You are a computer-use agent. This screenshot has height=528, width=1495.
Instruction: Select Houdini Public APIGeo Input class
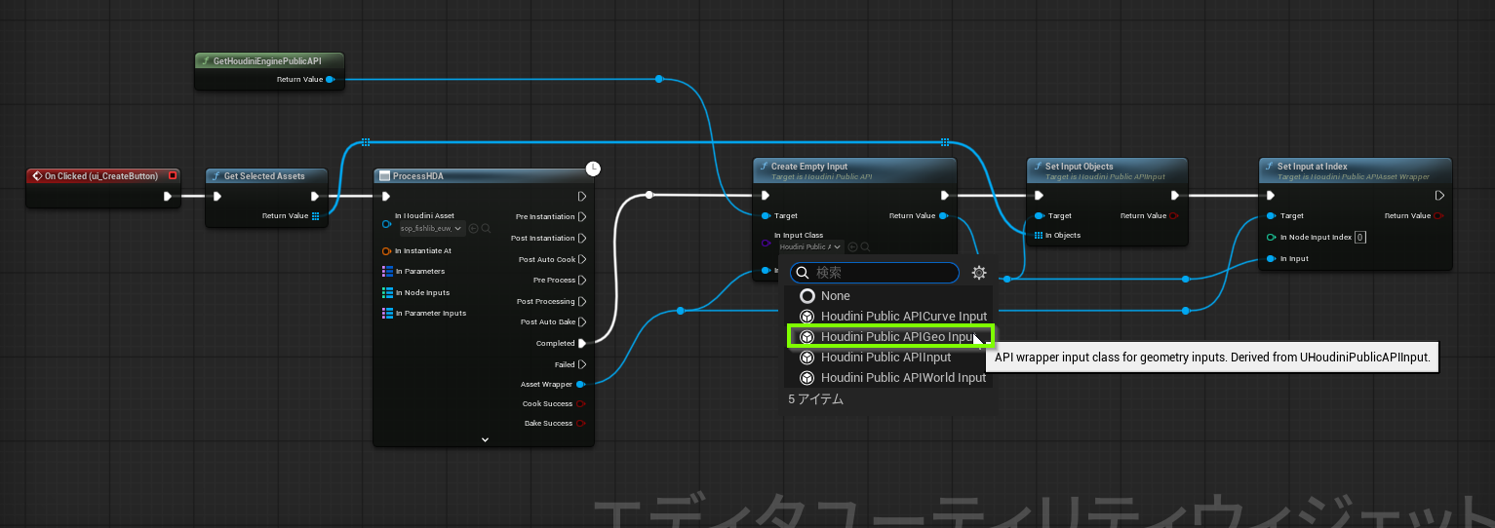tap(888, 337)
